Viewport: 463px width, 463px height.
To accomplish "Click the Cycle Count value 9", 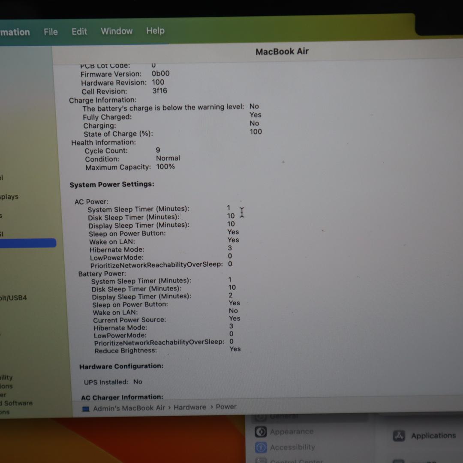I will point(158,150).
